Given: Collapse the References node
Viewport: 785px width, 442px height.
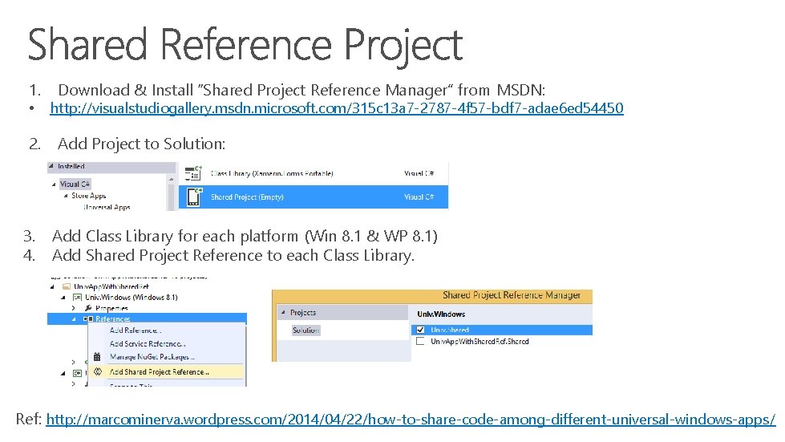Looking at the screenshot, I should pyautogui.click(x=74, y=318).
